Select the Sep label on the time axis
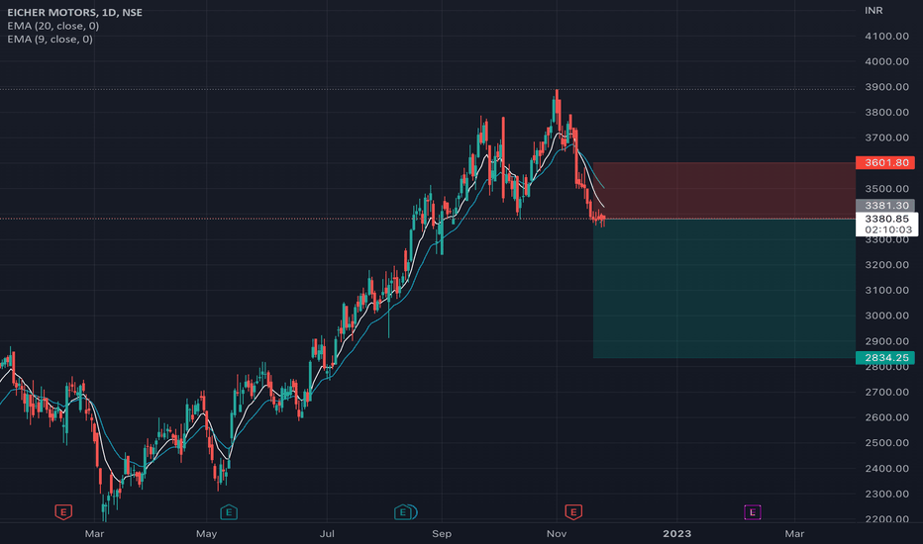923x544 pixels. [442, 534]
